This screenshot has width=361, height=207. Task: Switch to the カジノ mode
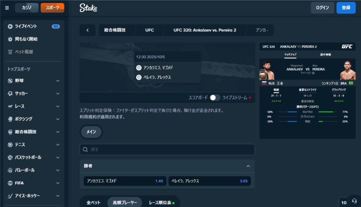(27, 8)
